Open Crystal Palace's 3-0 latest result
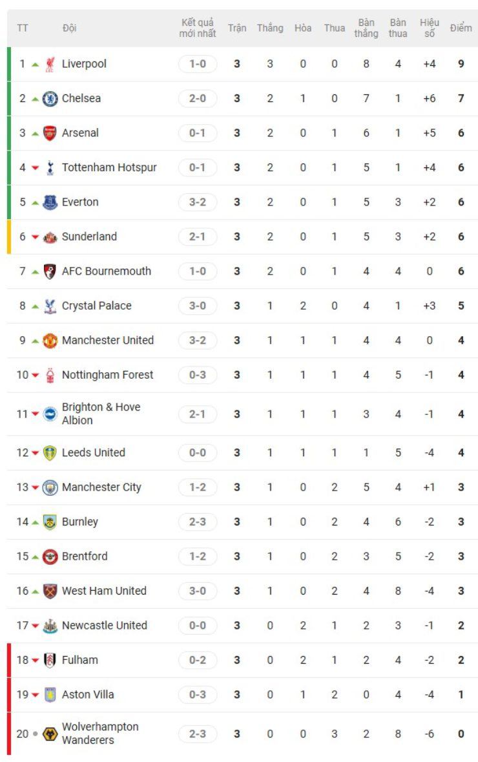 [198, 306]
